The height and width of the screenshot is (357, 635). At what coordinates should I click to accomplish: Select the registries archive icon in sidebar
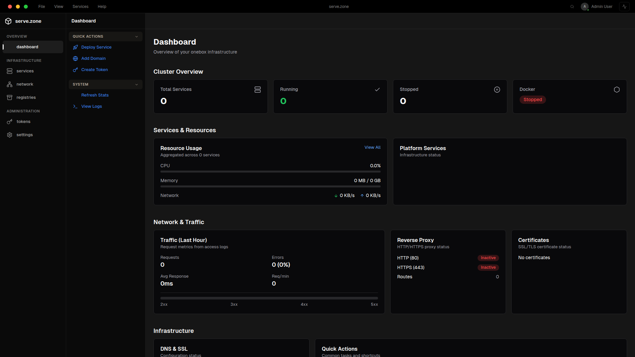click(x=10, y=98)
